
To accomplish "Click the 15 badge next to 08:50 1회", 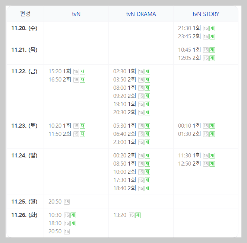I will 141,164.
